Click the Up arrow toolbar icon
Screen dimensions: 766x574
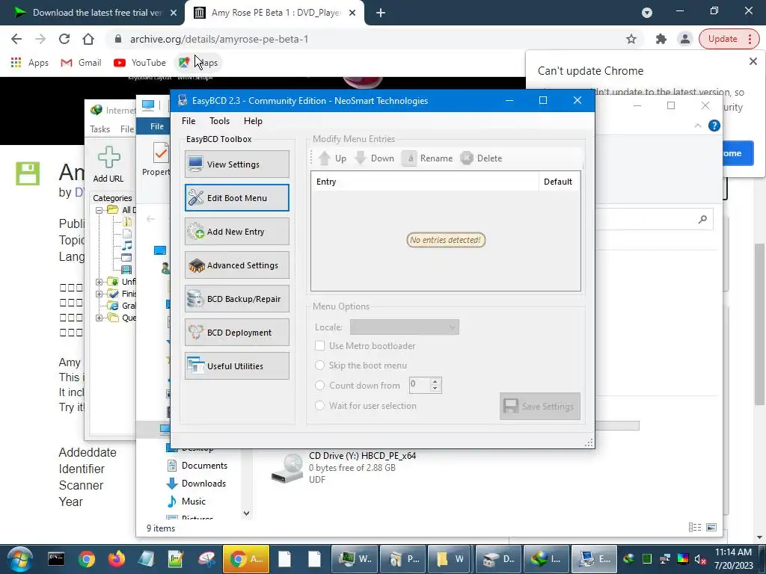point(325,158)
